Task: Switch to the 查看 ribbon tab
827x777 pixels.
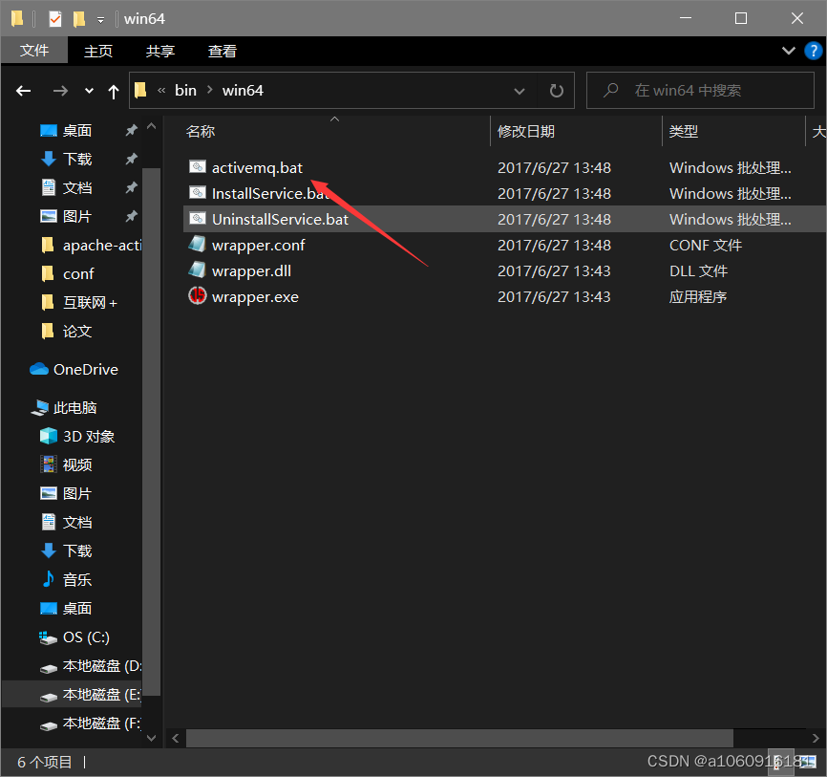Action: click(x=222, y=51)
